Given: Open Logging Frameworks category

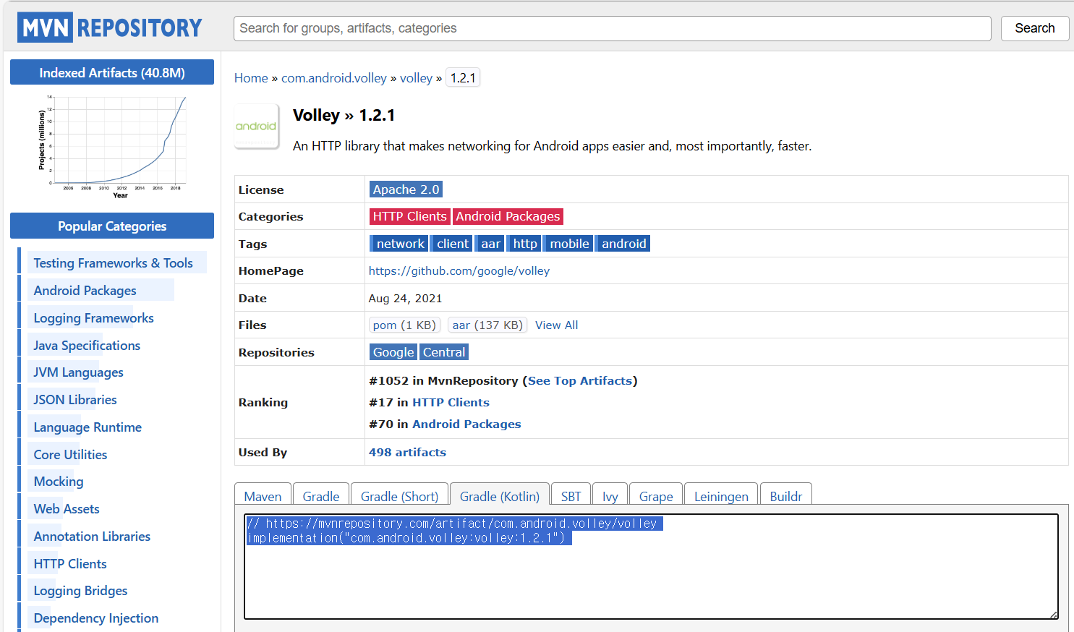Looking at the screenshot, I should (x=93, y=318).
